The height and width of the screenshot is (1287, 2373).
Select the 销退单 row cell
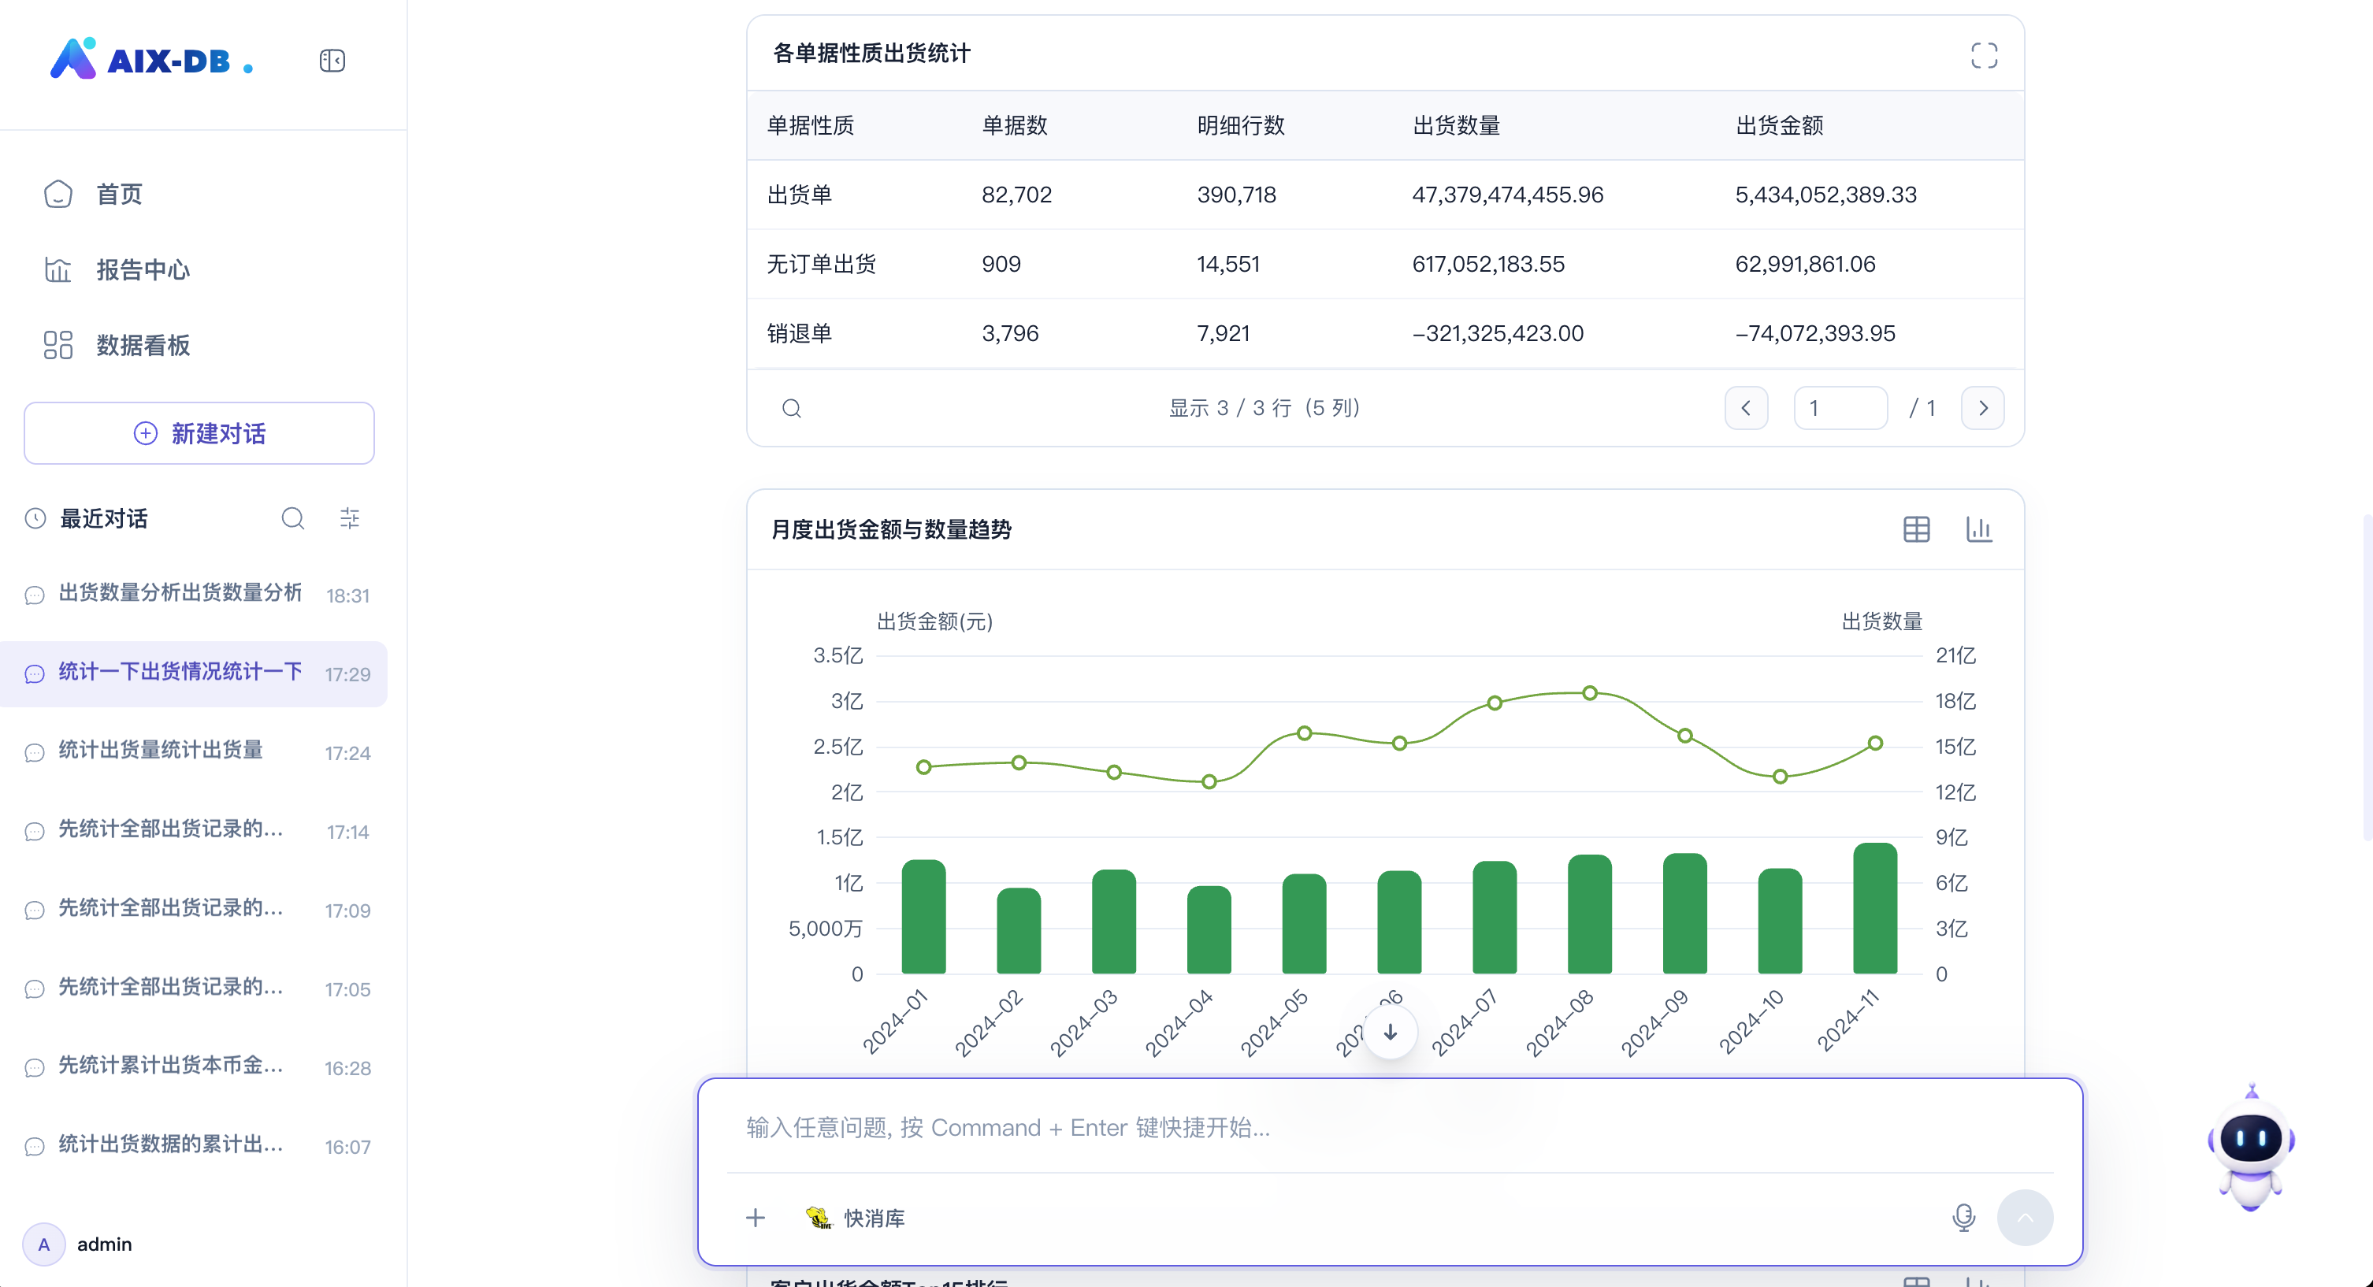[x=800, y=333]
